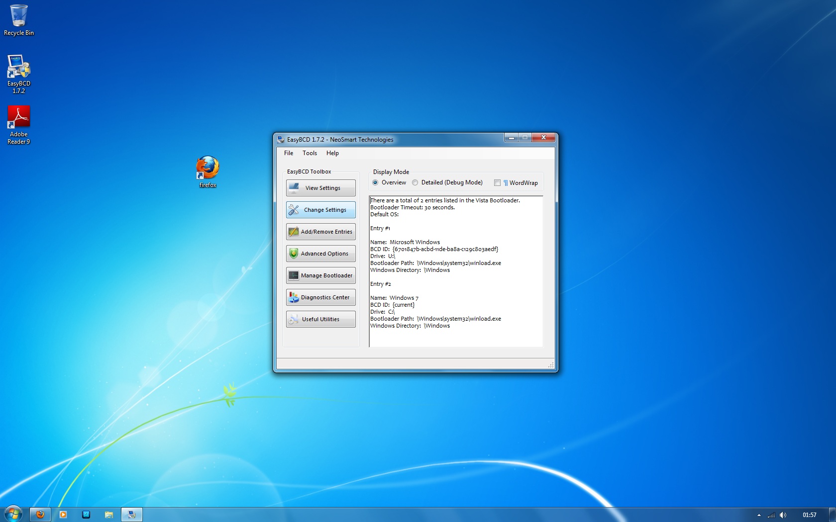Select the firefox desktop shortcut
The image size is (836, 522).
tap(208, 172)
